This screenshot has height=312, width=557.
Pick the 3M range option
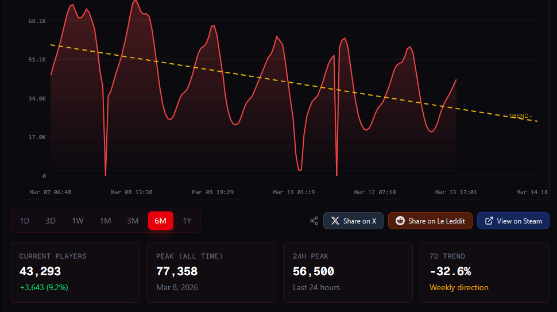pyautogui.click(x=133, y=221)
